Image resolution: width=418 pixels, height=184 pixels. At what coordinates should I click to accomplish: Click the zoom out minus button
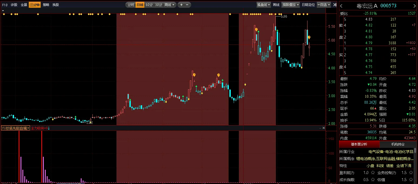click(187, 5)
